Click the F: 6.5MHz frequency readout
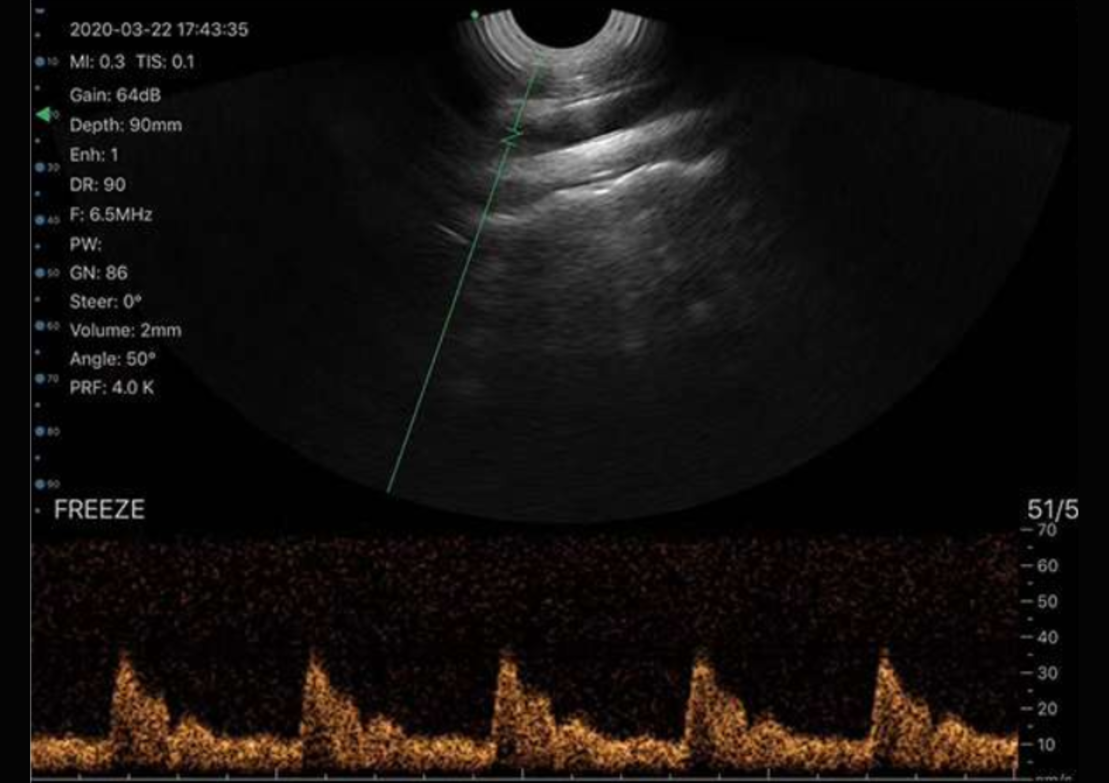Viewport: 1109px width, 783px height. pyautogui.click(x=111, y=214)
